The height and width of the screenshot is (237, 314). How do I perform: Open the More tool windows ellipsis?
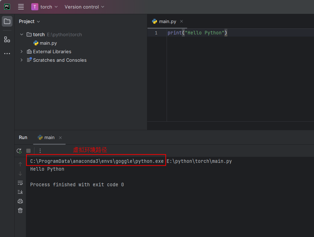point(7,54)
